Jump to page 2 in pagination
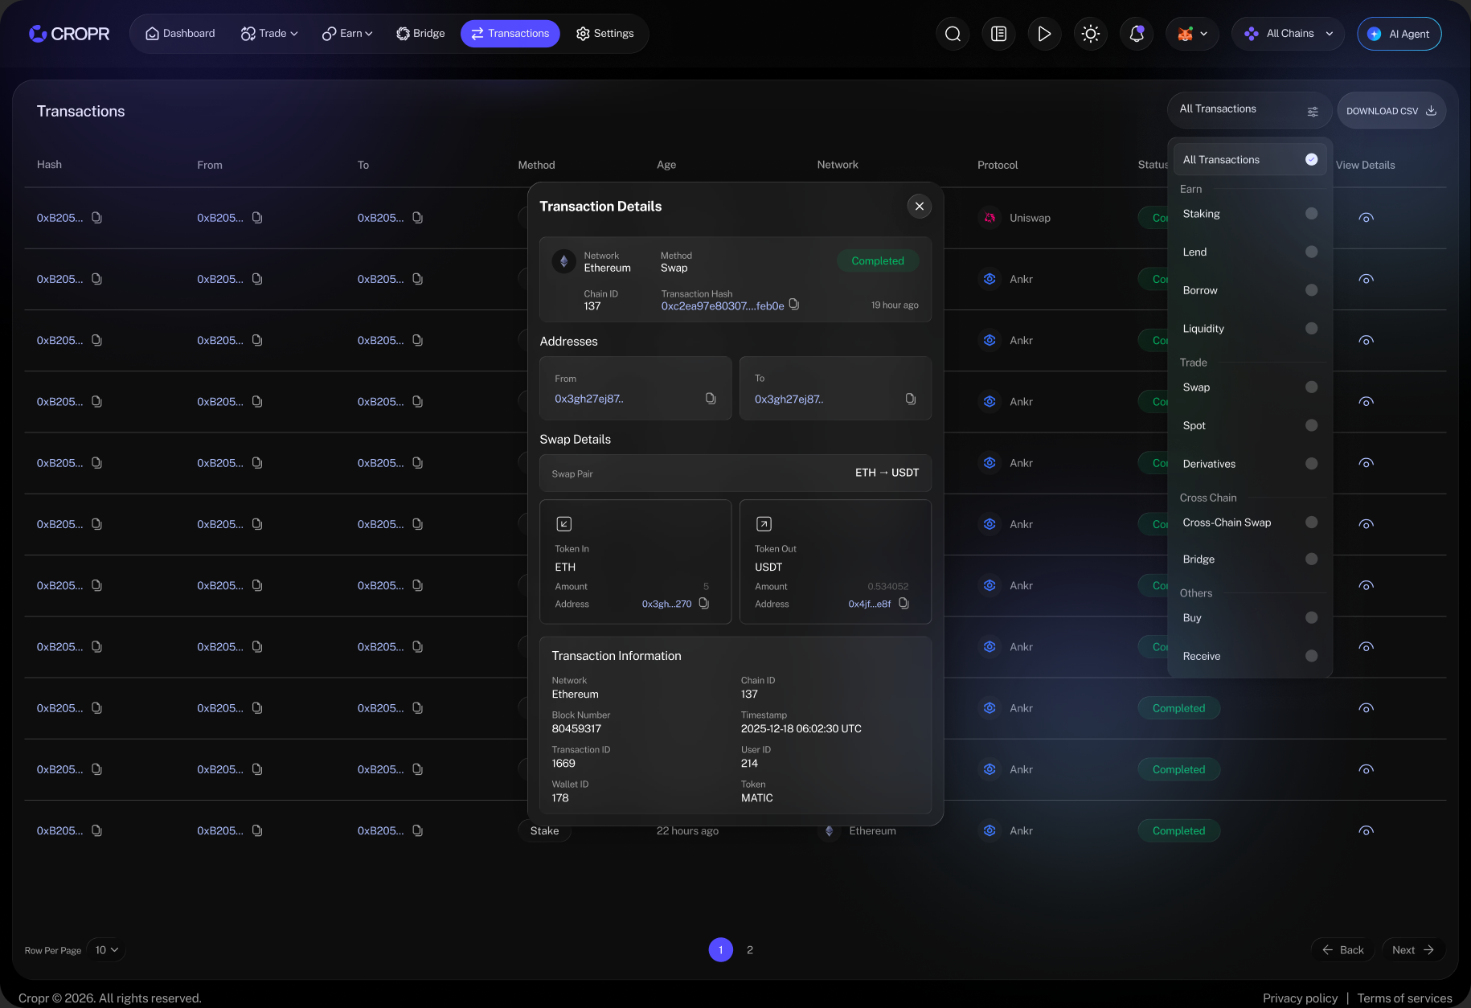This screenshot has height=1008, width=1471. pos(750,950)
